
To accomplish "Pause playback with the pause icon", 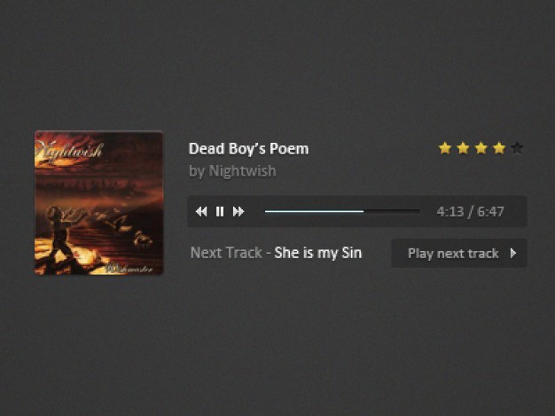I will (220, 212).
